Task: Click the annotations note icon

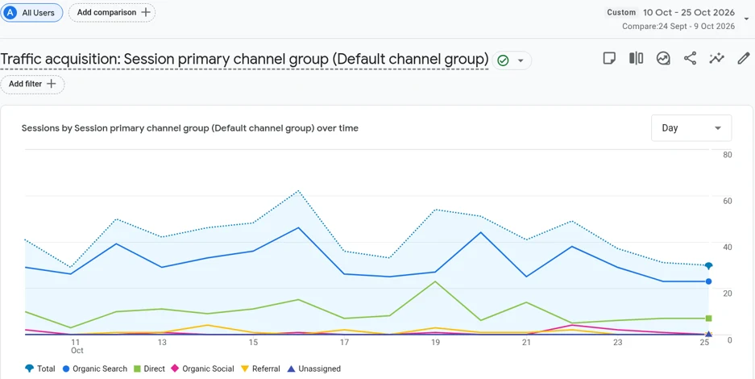Action: pyautogui.click(x=610, y=59)
